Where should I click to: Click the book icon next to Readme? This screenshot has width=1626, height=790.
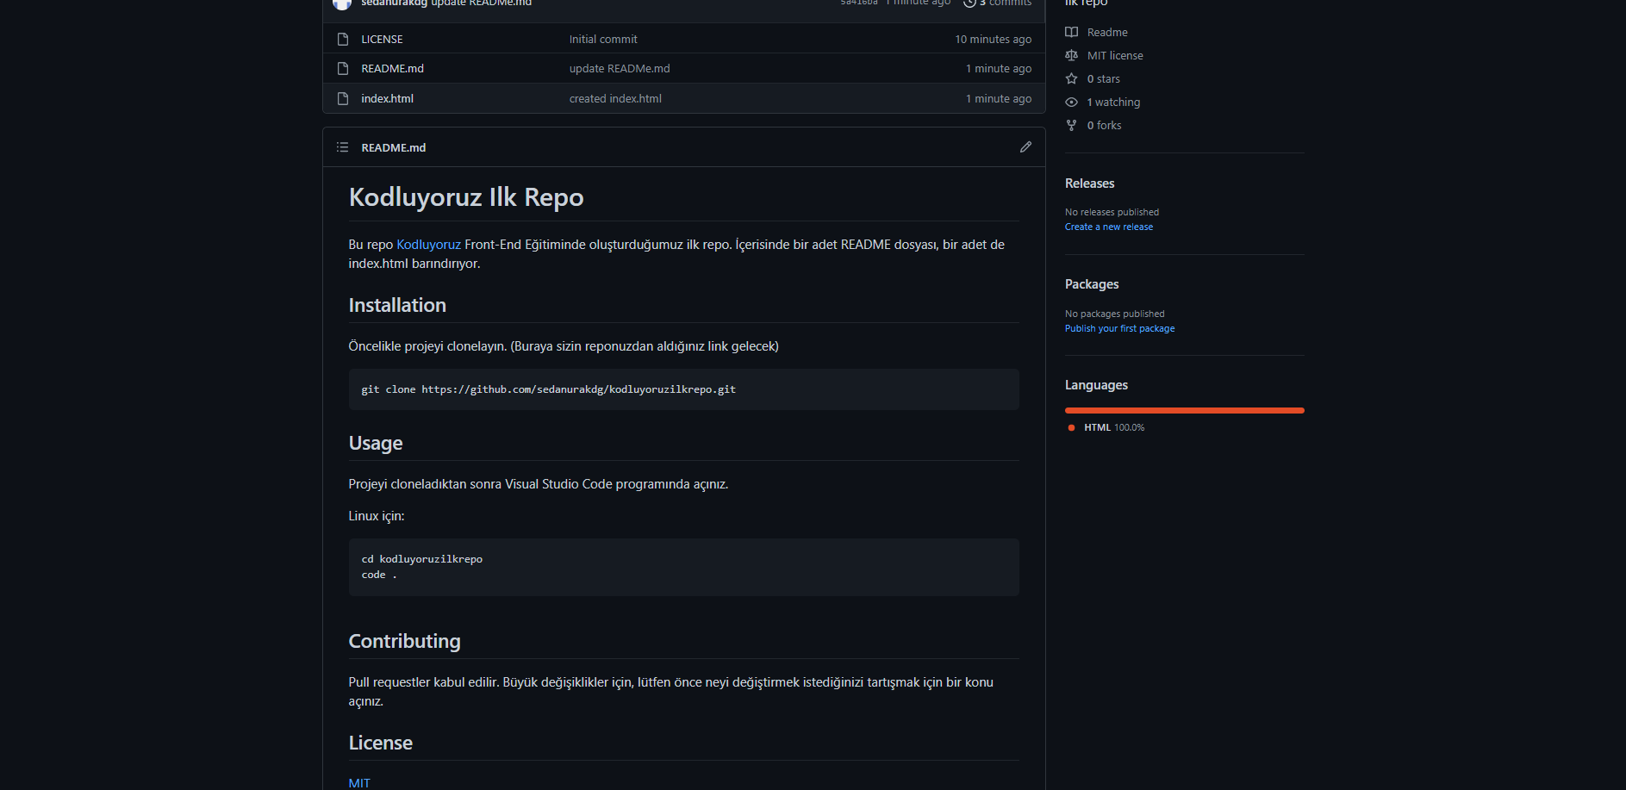tap(1071, 33)
